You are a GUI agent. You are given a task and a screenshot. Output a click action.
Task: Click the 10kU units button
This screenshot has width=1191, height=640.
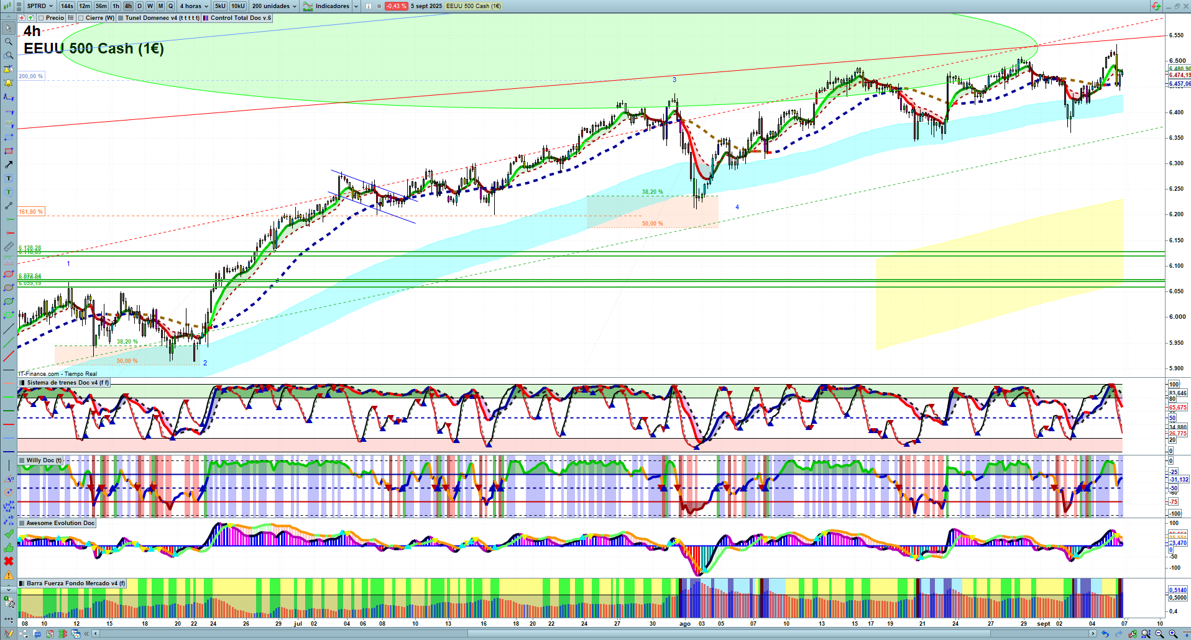click(238, 6)
